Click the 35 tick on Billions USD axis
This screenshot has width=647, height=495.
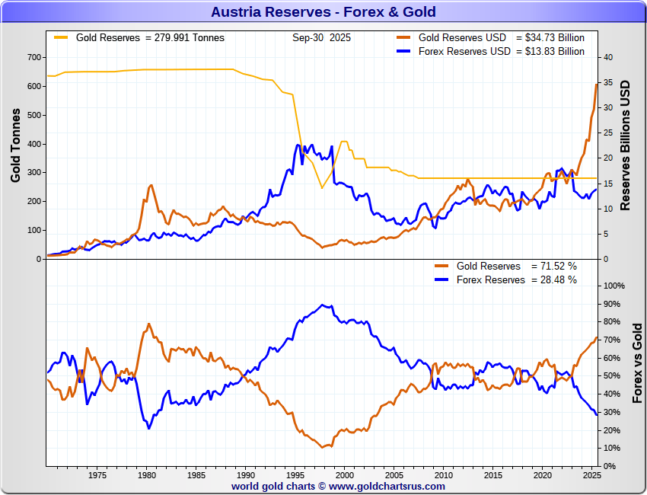point(608,82)
